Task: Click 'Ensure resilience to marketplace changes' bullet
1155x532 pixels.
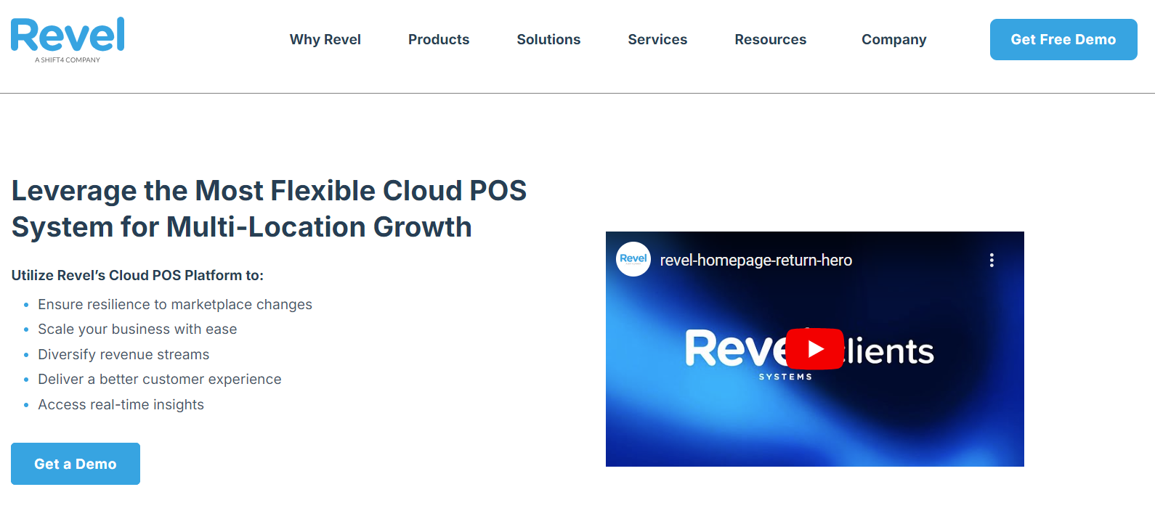Action: click(175, 304)
